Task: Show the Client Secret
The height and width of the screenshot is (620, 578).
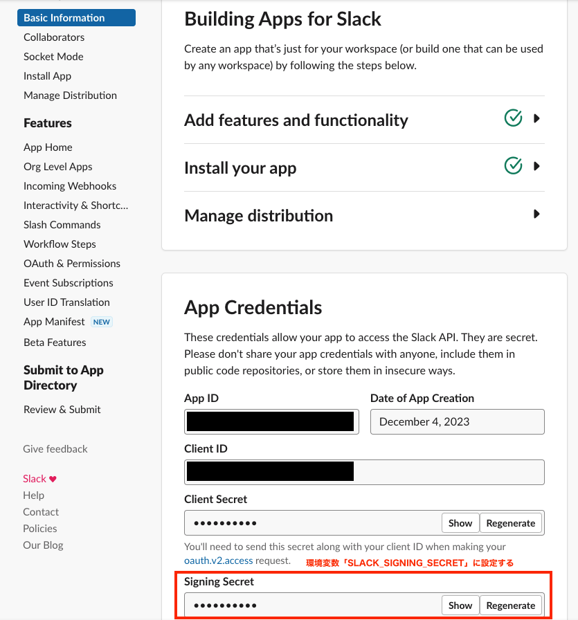Action: point(460,523)
